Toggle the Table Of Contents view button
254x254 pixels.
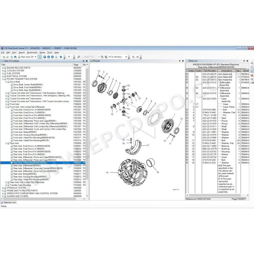coord(40,57)
